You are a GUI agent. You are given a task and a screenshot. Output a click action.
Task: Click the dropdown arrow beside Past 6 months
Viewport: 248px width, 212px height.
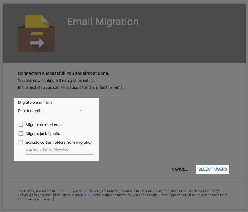pyautogui.click(x=81, y=111)
